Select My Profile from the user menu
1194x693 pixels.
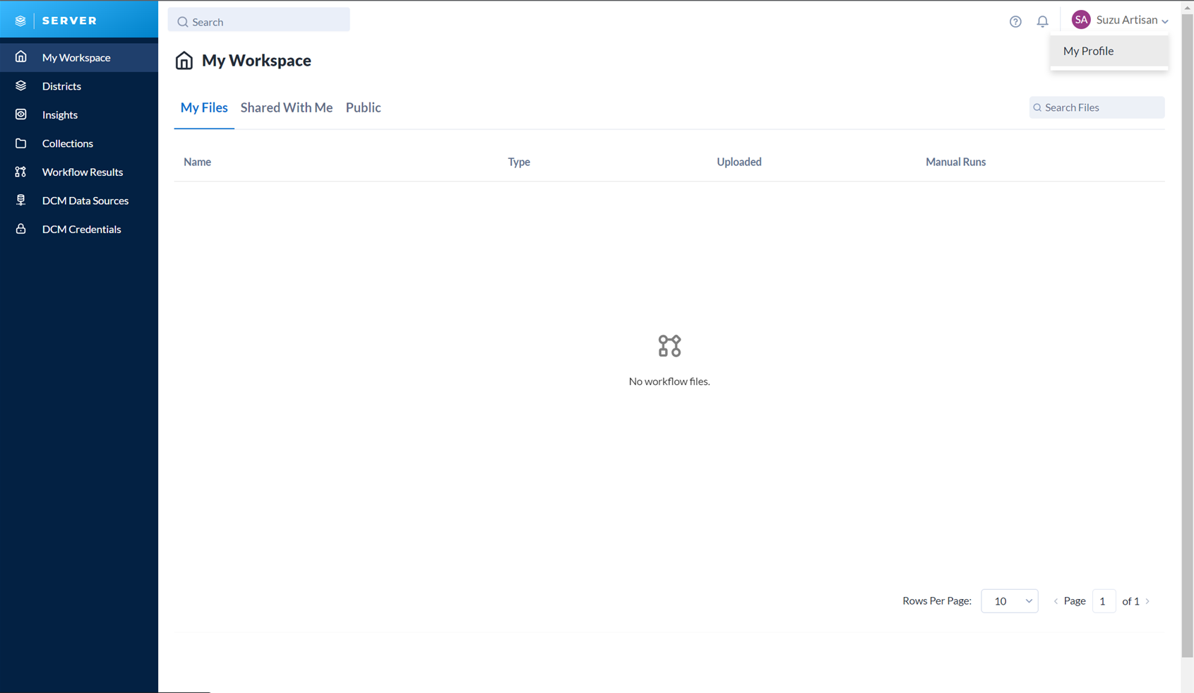[1088, 51]
